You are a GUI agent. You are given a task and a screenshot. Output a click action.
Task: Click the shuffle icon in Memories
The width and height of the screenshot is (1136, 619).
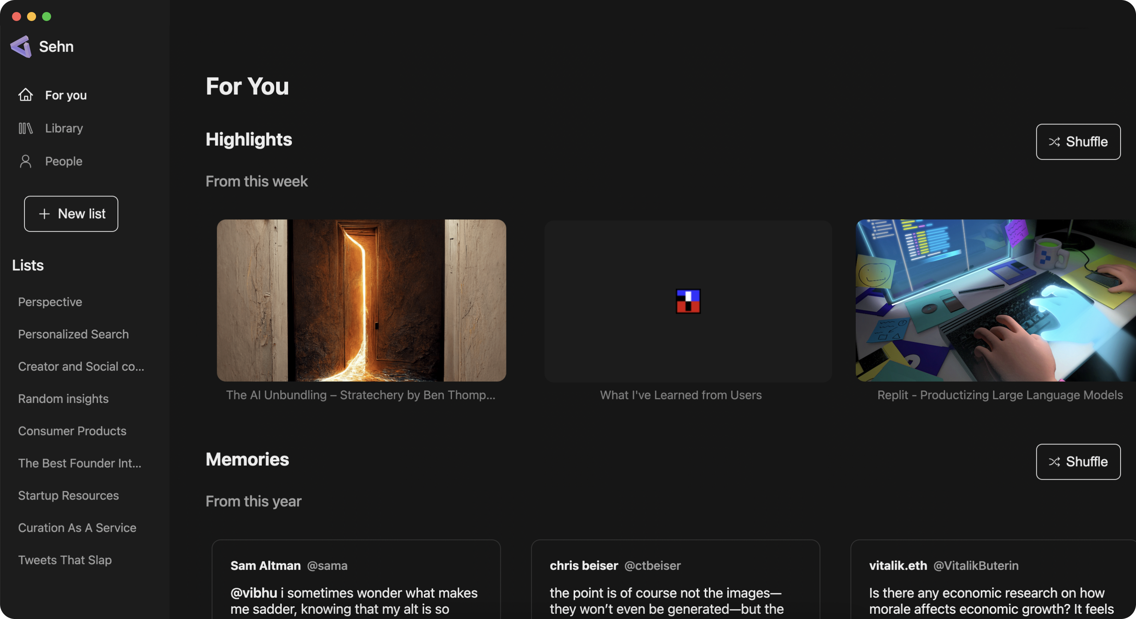1054,462
